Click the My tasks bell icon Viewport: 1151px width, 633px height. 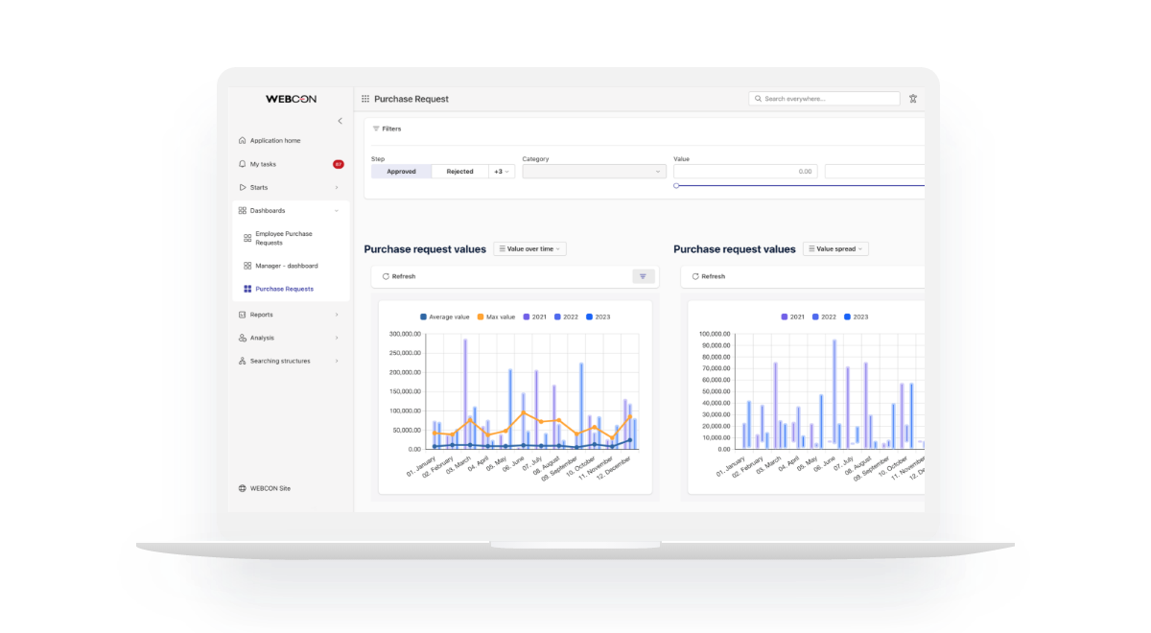243,164
